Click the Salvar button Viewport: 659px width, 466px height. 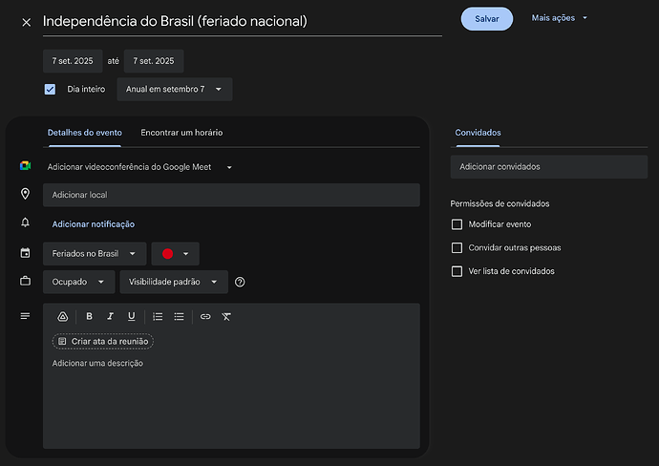click(x=487, y=19)
